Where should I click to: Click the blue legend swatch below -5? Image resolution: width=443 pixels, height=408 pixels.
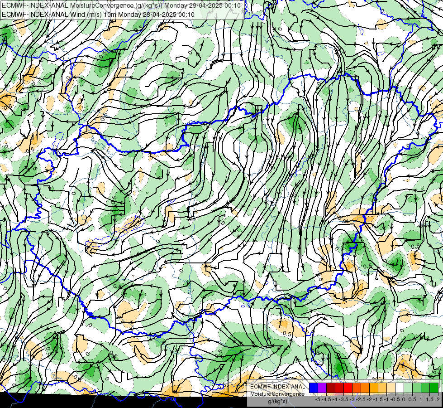[x=314, y=388]
